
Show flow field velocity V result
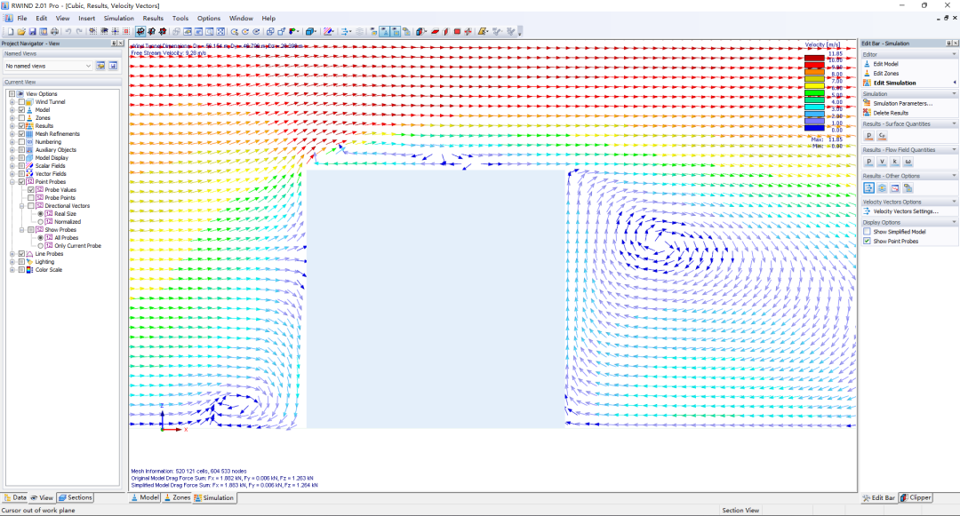click(x=882, y=162)
